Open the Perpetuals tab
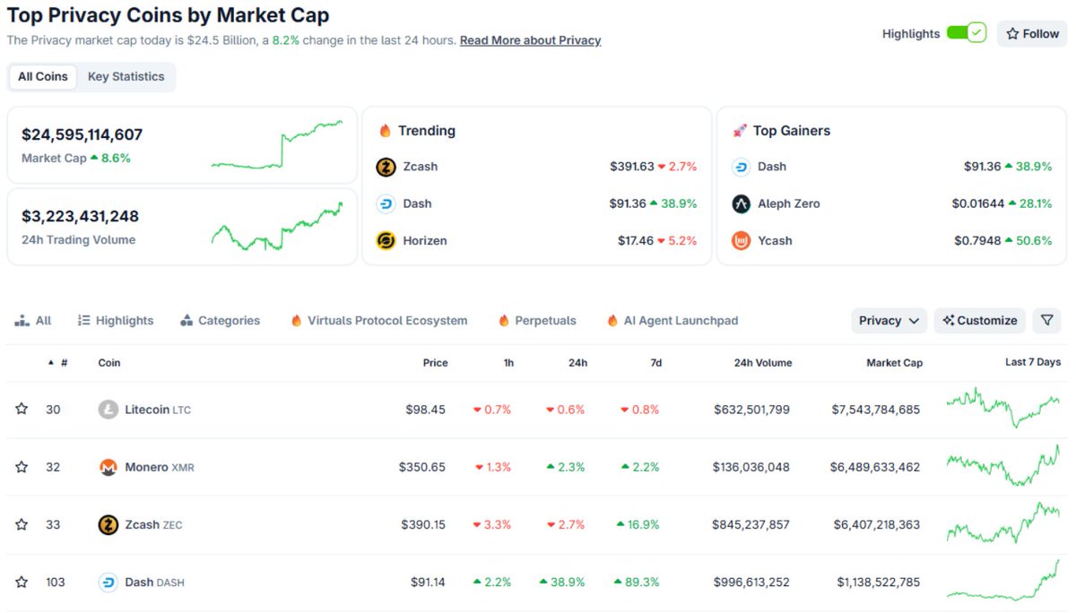 [x=537, y=320]
